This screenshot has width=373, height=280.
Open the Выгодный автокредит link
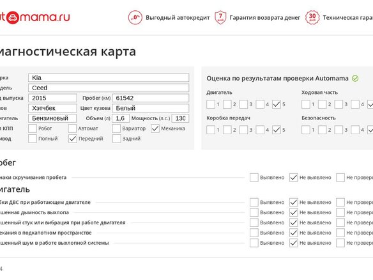click(x=178, y=18)
